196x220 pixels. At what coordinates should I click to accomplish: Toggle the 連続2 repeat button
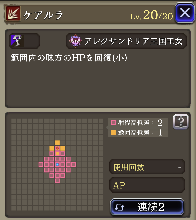(x=147, y=207)
